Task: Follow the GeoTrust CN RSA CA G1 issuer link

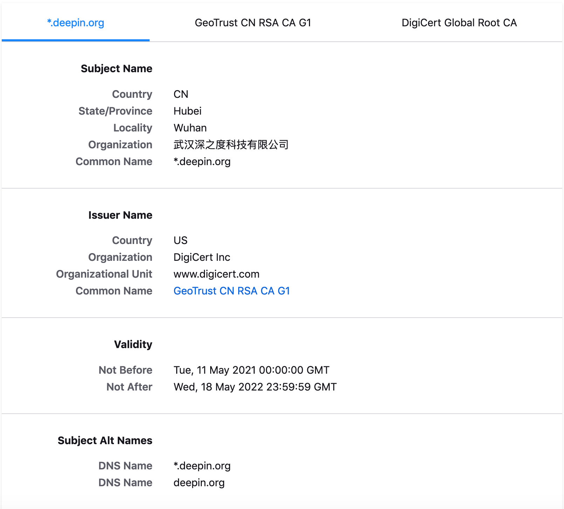Action: tap(232, 291)
